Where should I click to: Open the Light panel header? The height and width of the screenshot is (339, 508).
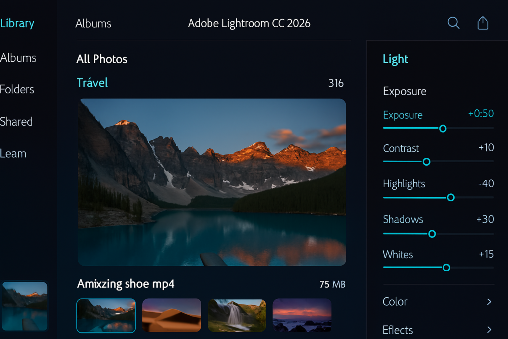[395, 59]
